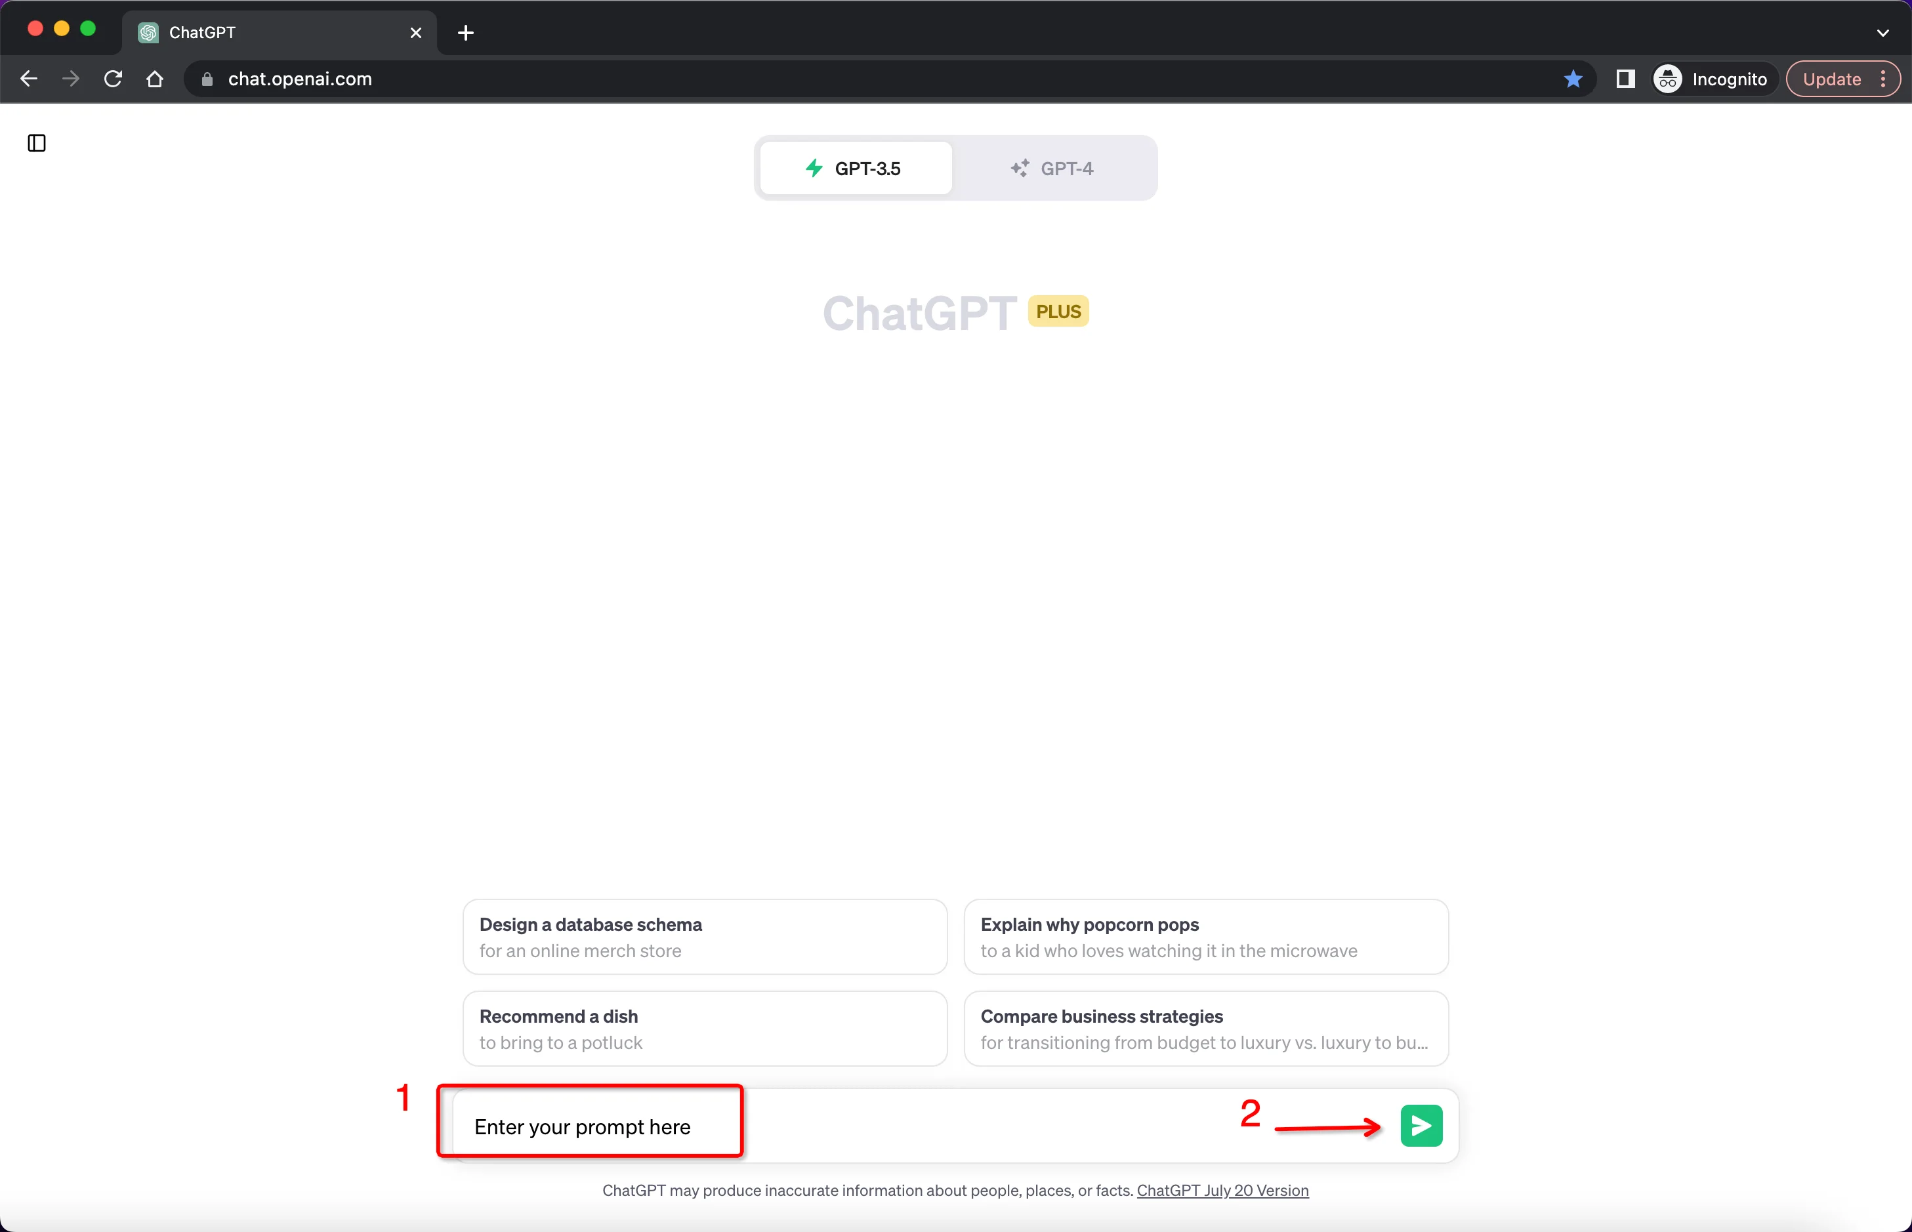Click the sidebar toggle icon
The height and width of the screenshot is (1232, 1912).
(x=36, y=142)
